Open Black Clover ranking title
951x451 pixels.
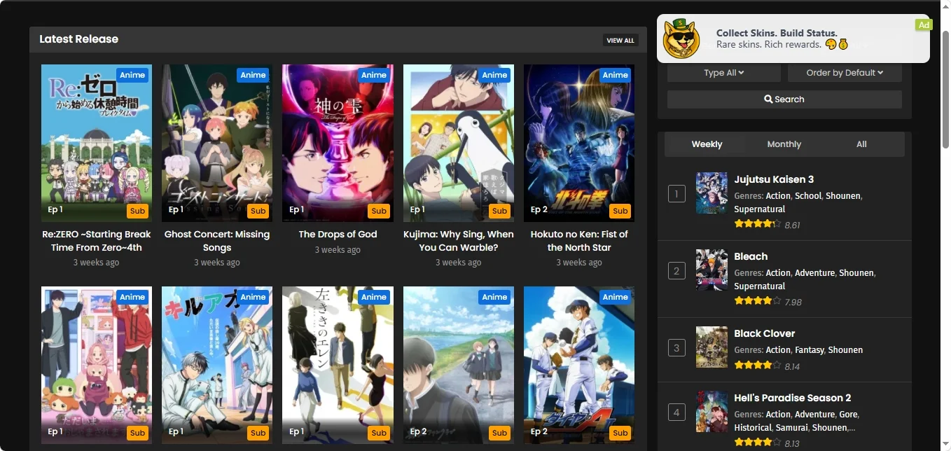tap(764, 333)
